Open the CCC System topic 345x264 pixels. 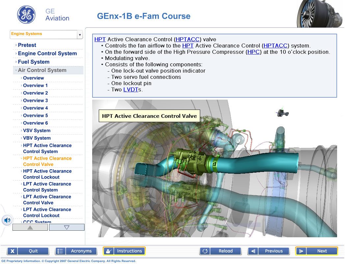[x=37, y=222]
